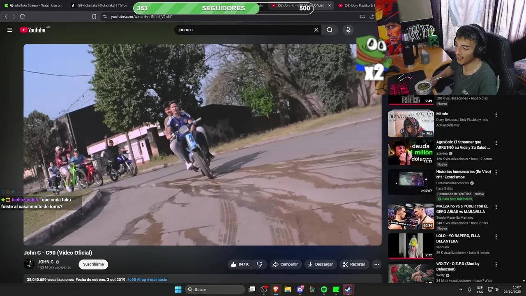Open WOLTY - Q.E.P.D video title
Image resolution: width=526 pixels, height=296 pixels.
pos(458,266)
